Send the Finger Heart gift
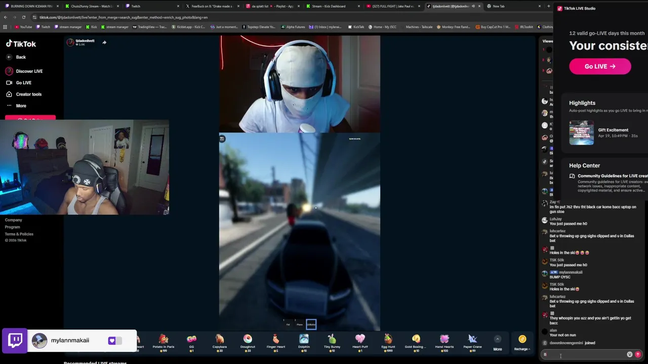Screen dimensions: 648x364 275,342
